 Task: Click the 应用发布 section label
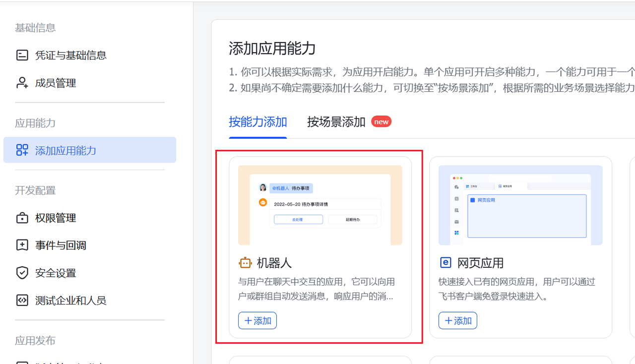(x=35, y=341)
